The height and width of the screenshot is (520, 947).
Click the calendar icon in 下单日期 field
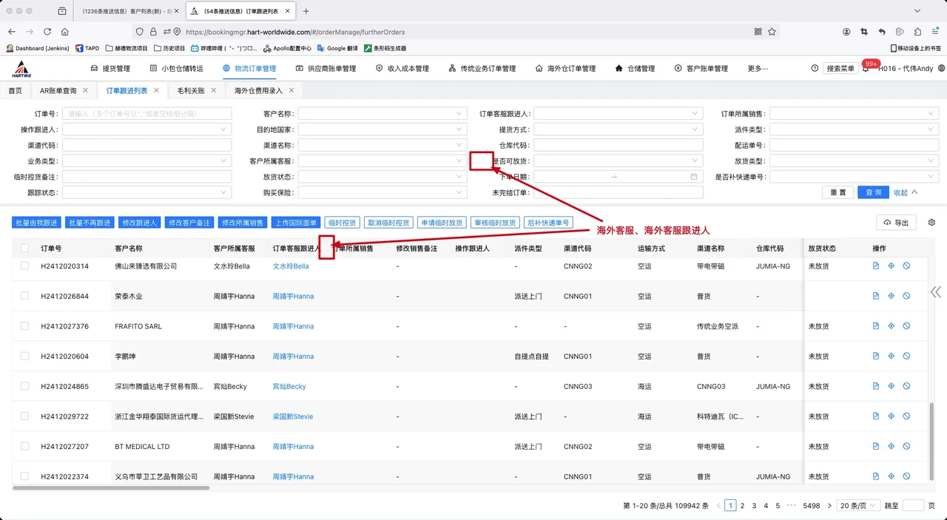tap(694, 177)
